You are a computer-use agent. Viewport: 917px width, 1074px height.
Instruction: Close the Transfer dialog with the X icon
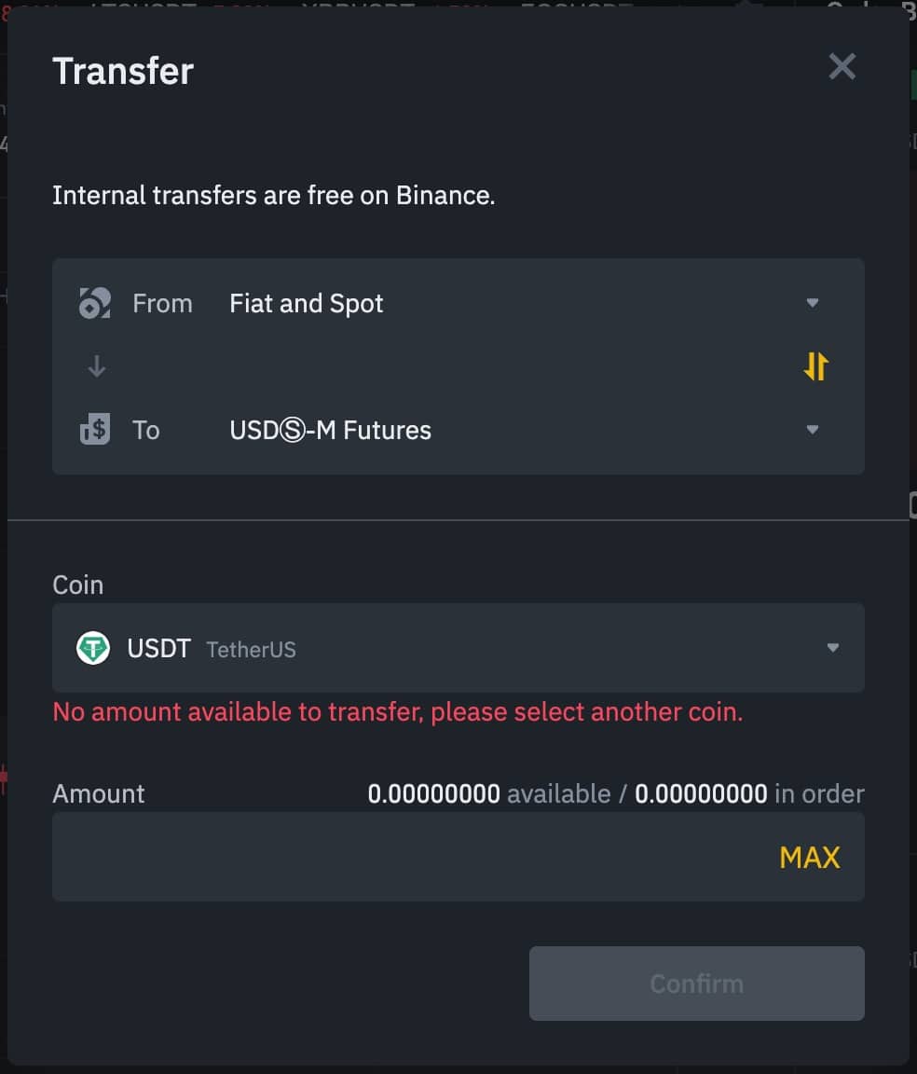[x=842, y=66]
